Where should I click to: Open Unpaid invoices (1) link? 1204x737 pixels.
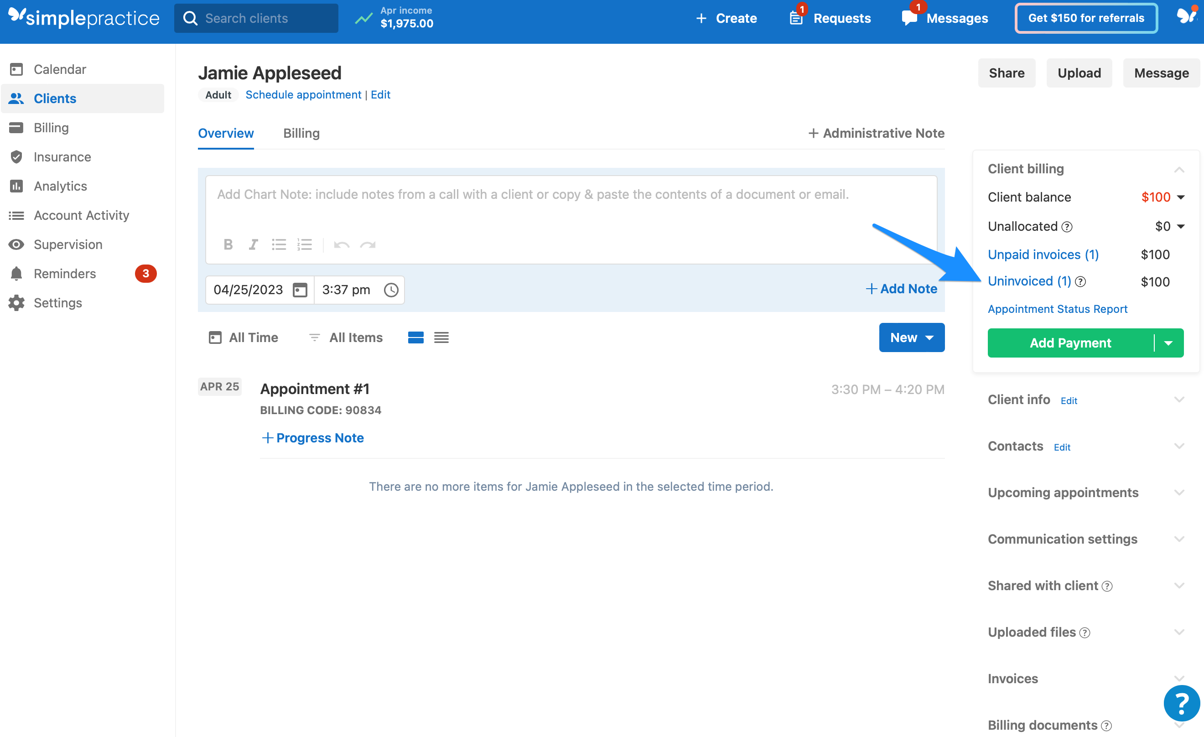tap(1043, 254)
